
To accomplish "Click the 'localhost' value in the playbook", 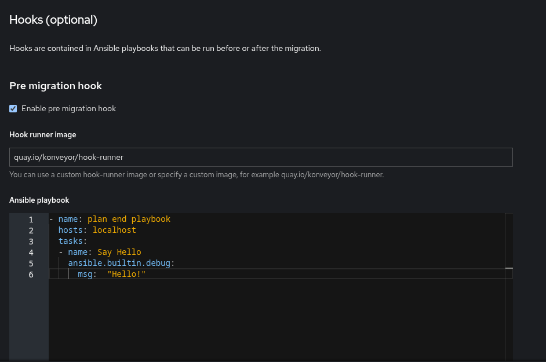I will [114, 231].
